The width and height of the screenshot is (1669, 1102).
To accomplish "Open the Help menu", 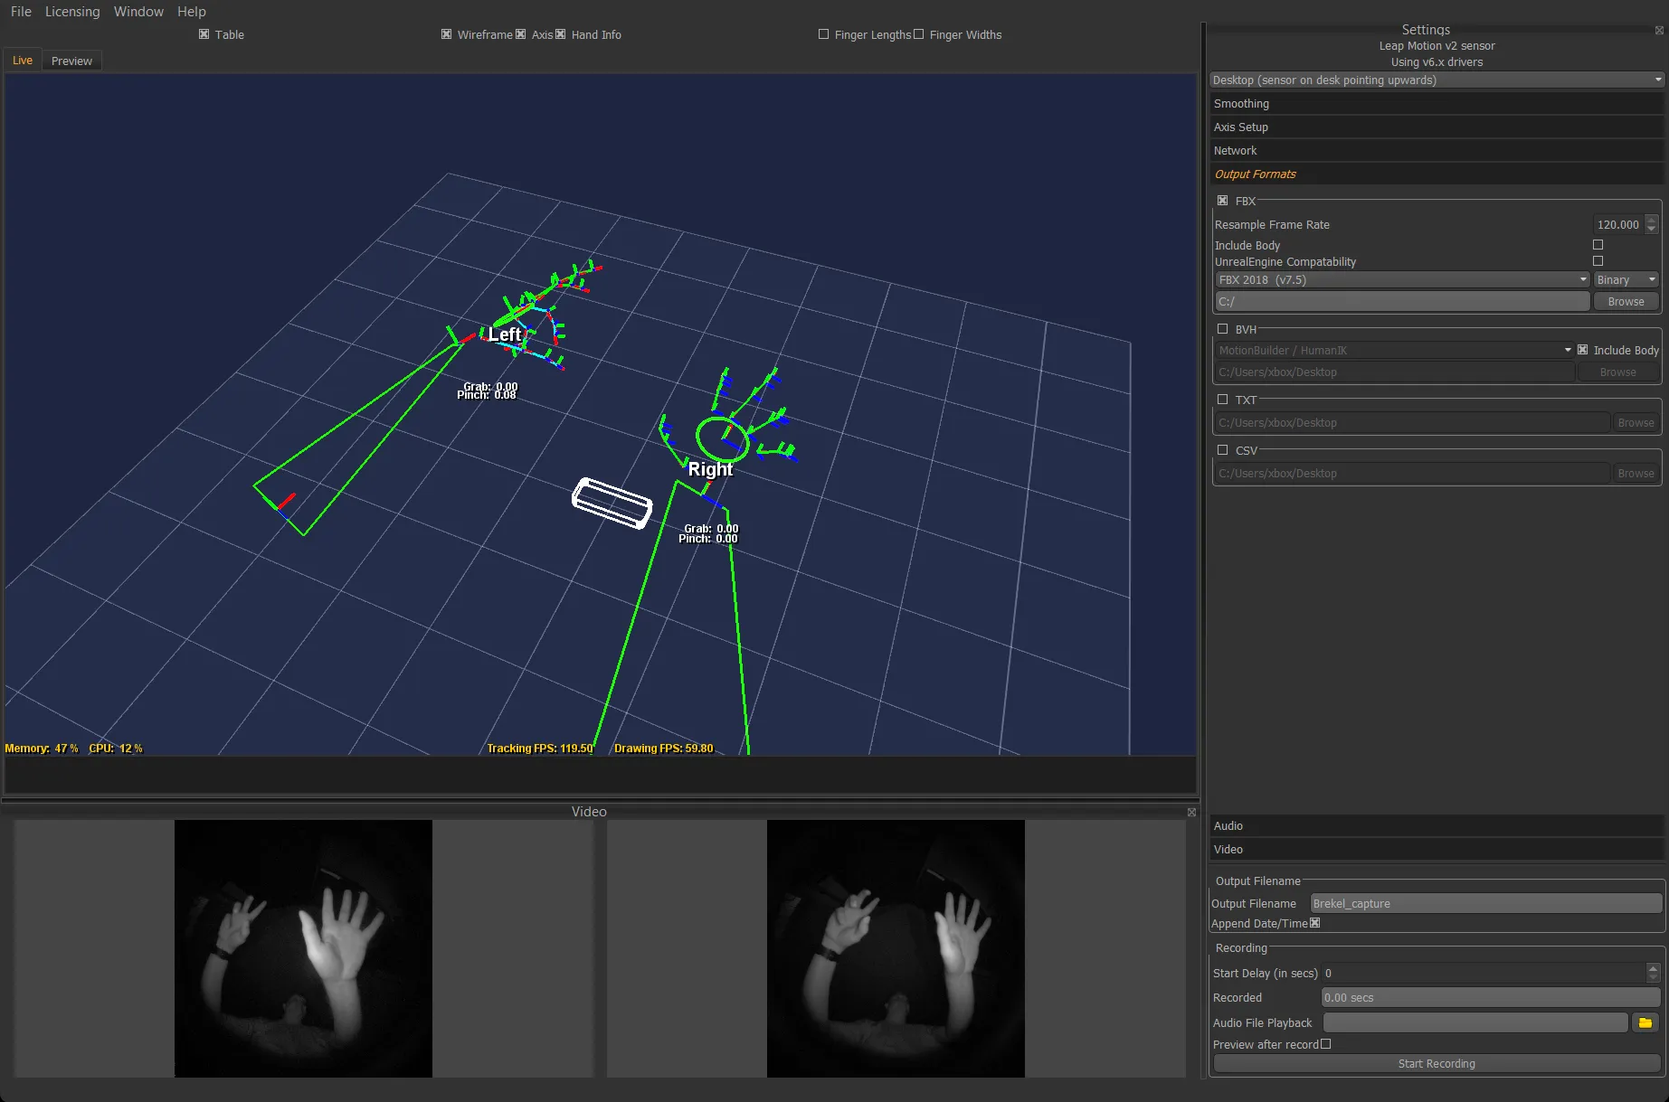I will pyautogui.click(x=191, y=12).
